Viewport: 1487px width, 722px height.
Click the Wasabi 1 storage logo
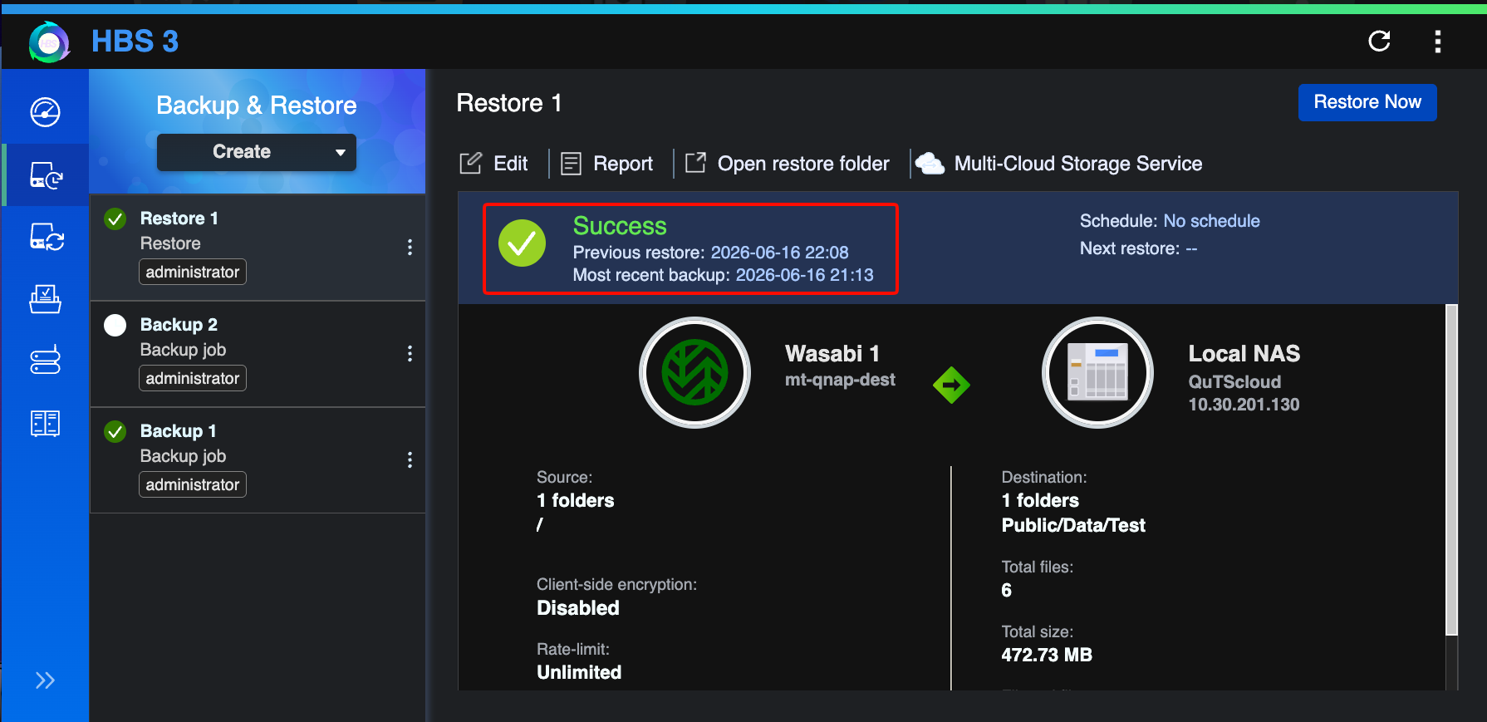(x=694, y=372)
